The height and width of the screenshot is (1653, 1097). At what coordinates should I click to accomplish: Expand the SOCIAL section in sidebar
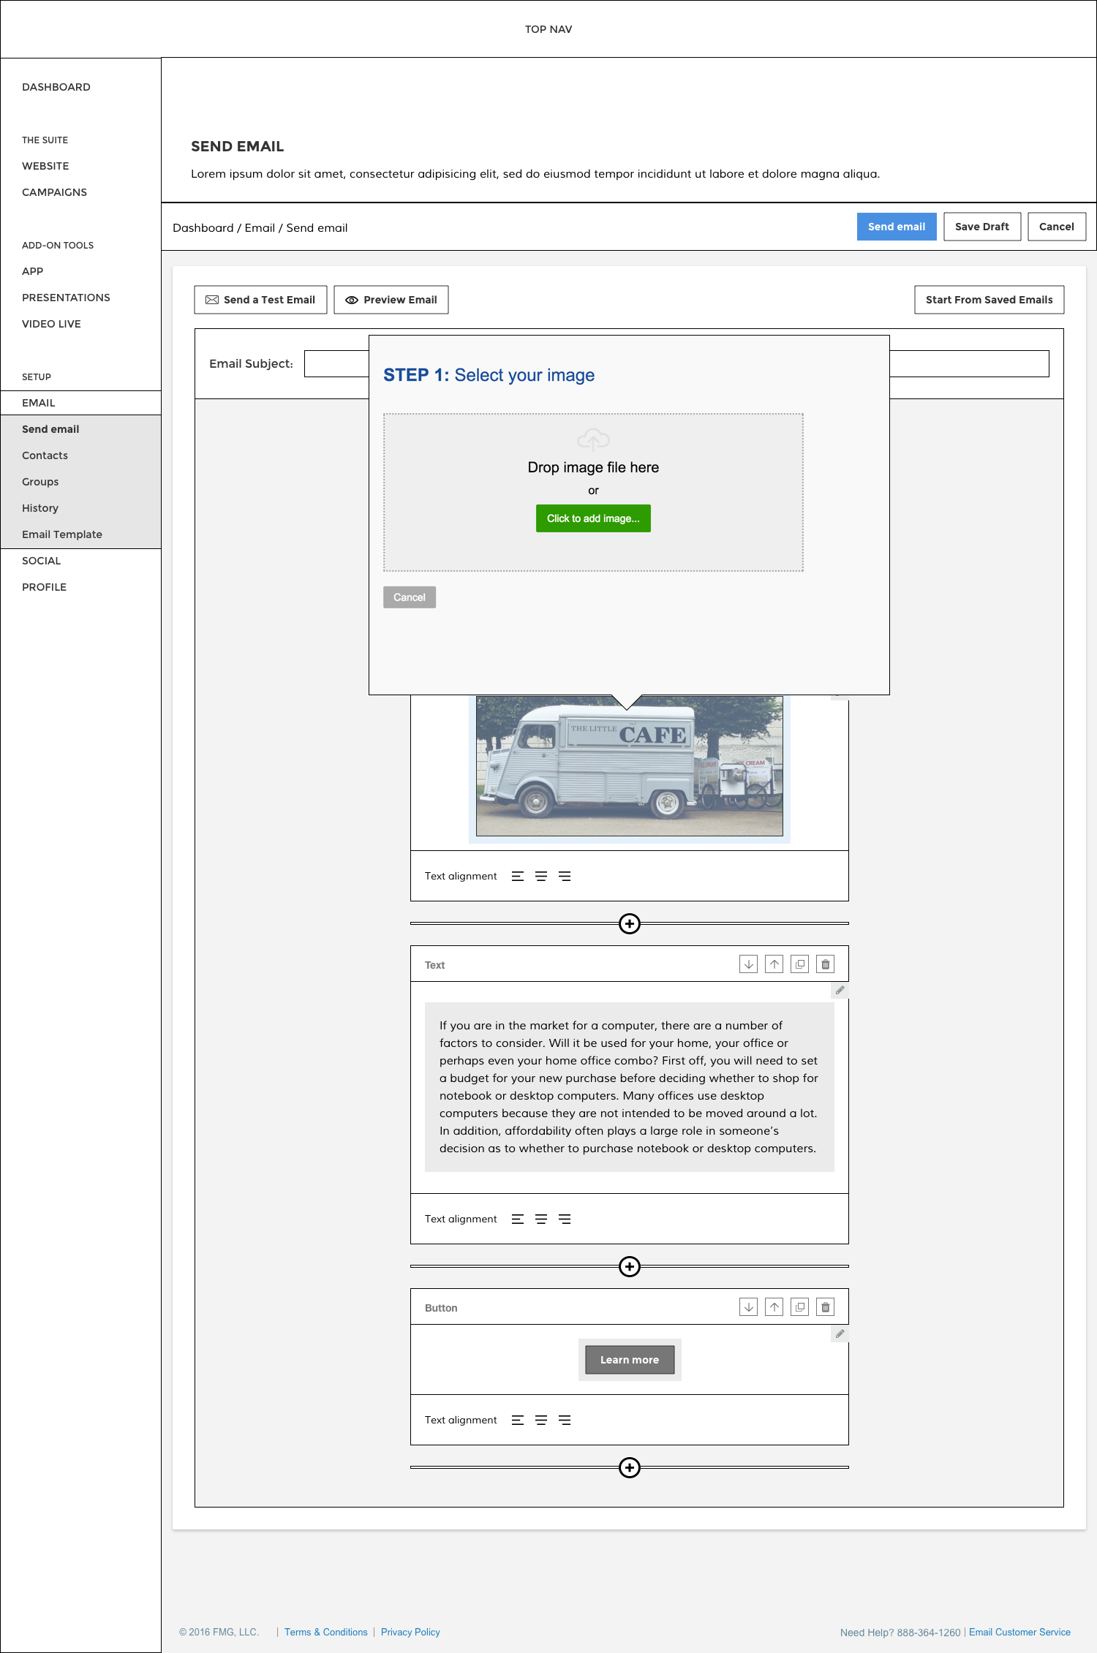pos(42,561)
